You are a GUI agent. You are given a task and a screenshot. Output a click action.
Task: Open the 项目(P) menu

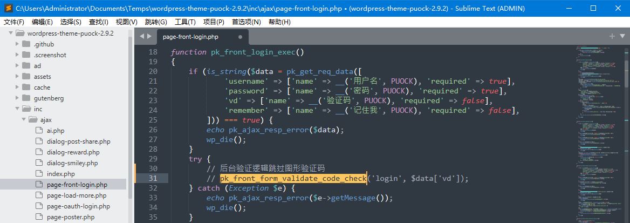214,22
